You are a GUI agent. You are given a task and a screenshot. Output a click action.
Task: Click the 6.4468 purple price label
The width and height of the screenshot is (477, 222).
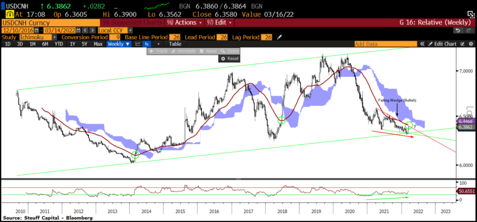tap(466, 121)
